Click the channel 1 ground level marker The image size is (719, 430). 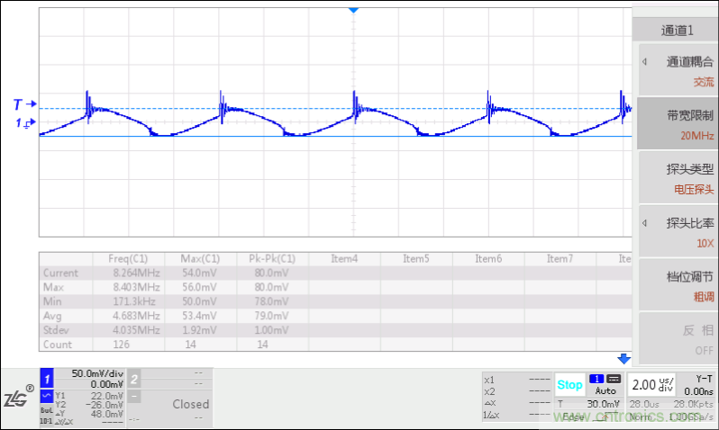(24, 123)
